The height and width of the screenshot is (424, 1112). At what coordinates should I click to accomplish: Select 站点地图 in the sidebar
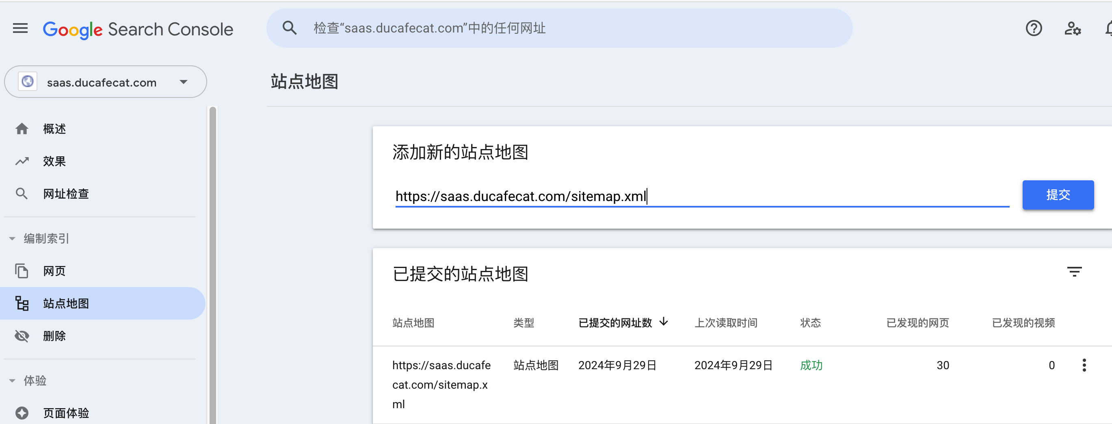tap(103, 303)
